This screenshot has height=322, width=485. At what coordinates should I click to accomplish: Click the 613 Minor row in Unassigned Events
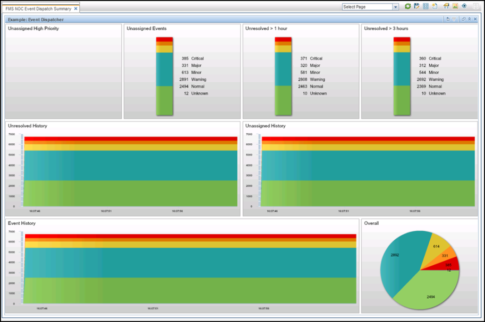191,72
